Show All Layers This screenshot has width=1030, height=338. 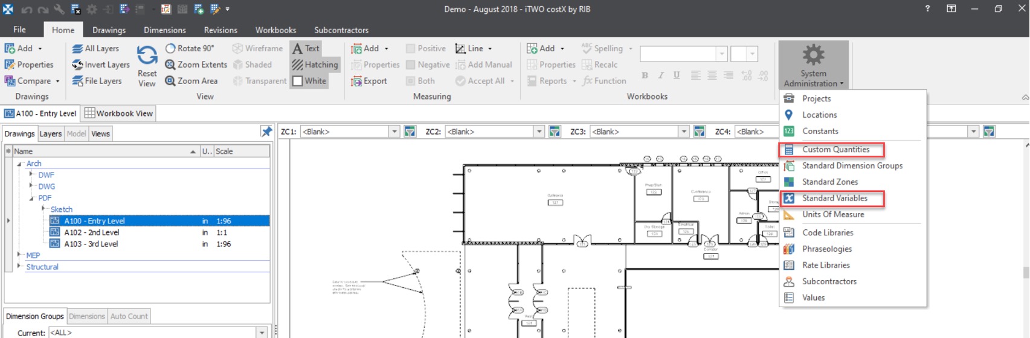tap(95, 48)
